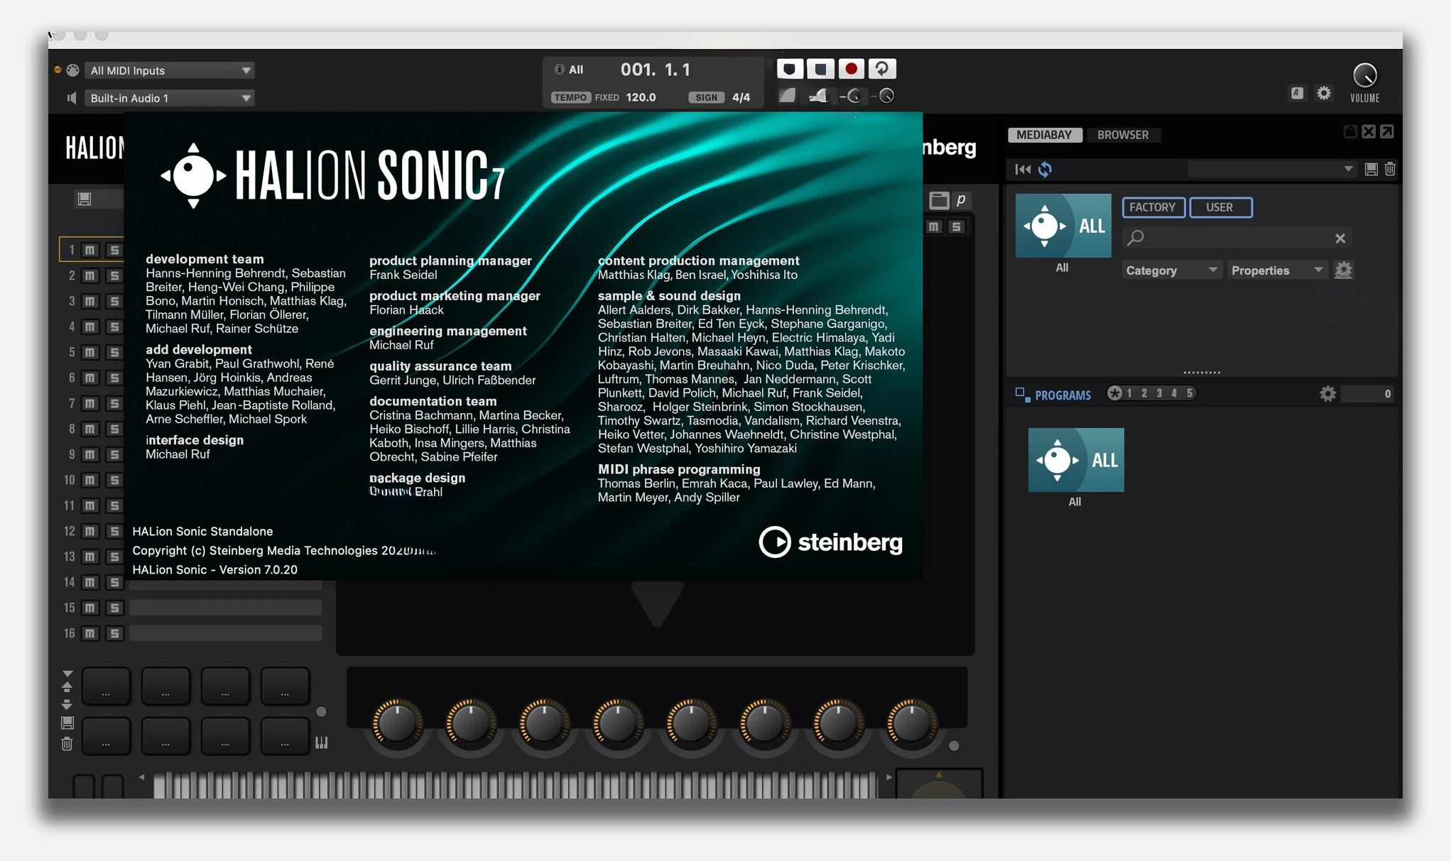
Task: Toggle the FACTORY content filter
Action: pyautogui.click(x=1153, y=207)
